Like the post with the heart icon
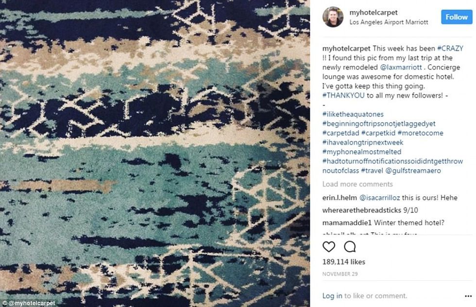 click(x=329, y=247)
